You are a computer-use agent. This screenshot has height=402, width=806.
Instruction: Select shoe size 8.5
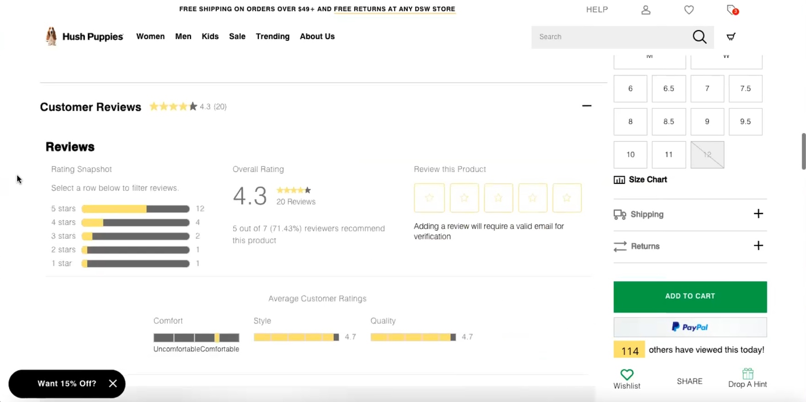point(669,122)
